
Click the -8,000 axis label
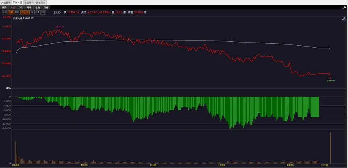7,115
